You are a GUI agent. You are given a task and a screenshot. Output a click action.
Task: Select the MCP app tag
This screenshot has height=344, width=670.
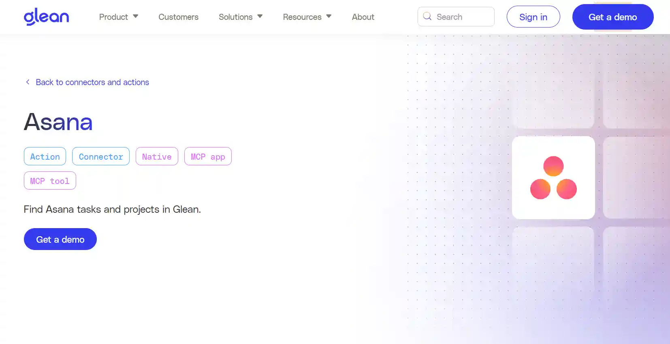point(208,156)
